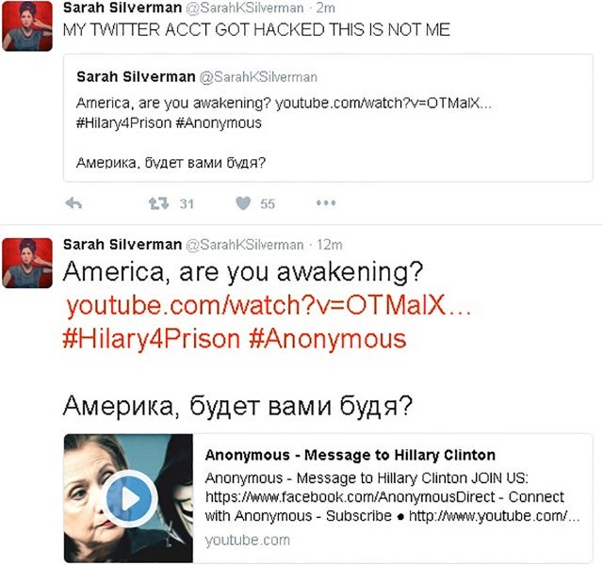Screen dimensions: 603x565
Task: Click the like count 55
Action: coord(268,203)
